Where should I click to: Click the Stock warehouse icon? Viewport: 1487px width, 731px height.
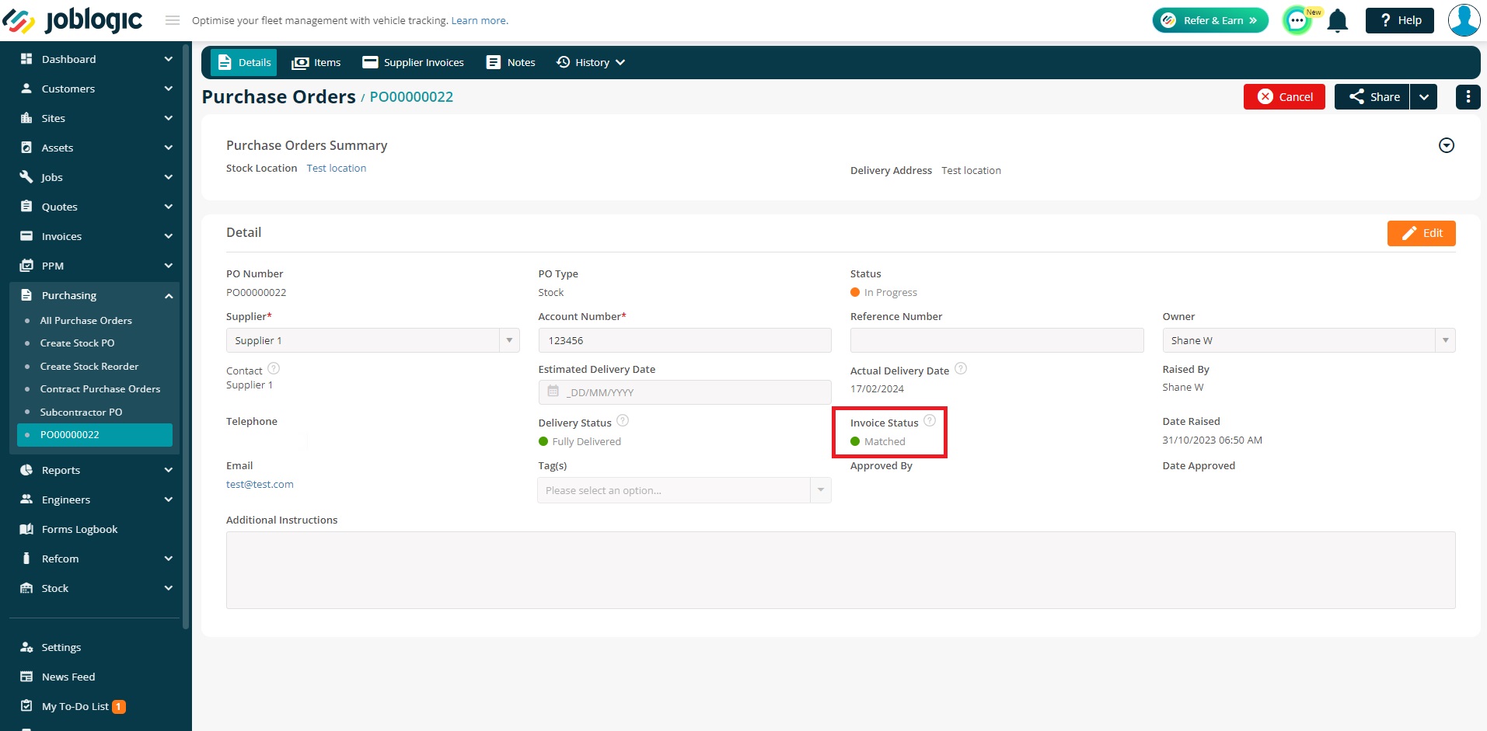coord(26,588)
